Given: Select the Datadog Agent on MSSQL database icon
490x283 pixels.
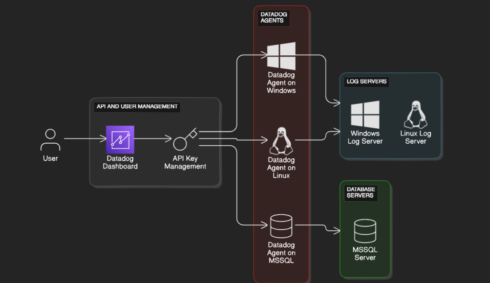Looking at the screenshot, I should (281, 226).
